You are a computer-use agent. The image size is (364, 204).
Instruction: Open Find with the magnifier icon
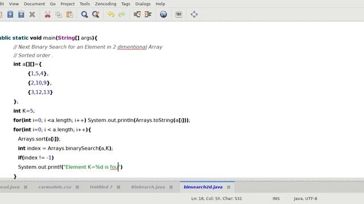[85, 14]
